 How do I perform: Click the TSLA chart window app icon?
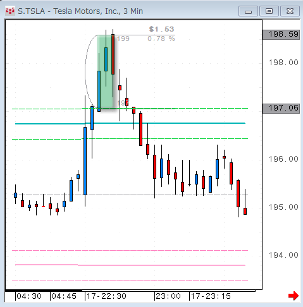click(10, 11)
